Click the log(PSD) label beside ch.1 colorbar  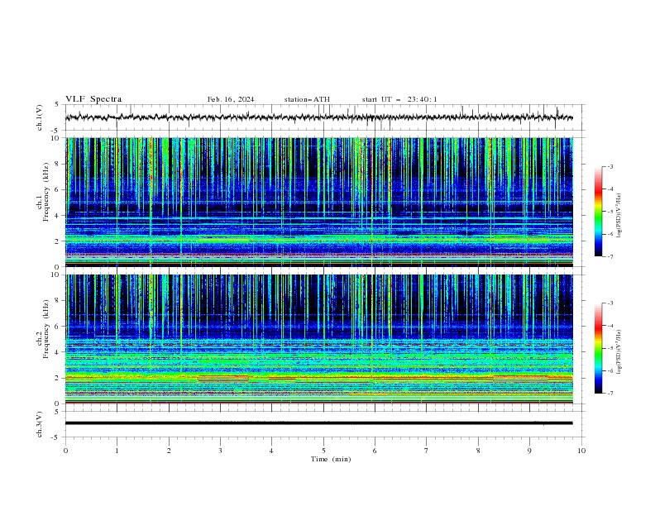click(619, 216)
